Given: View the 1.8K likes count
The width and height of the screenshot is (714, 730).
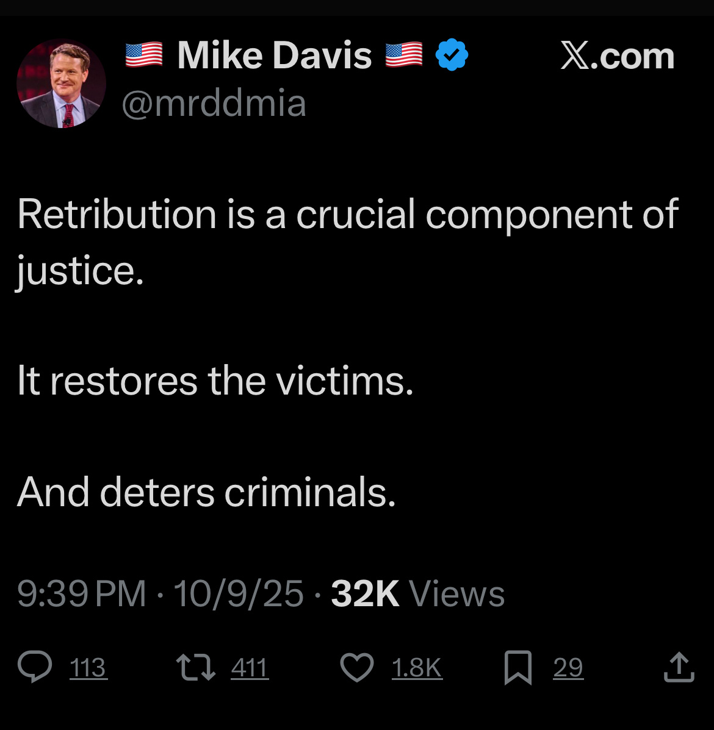Looking at the screenshot, I should click(417, 668).
